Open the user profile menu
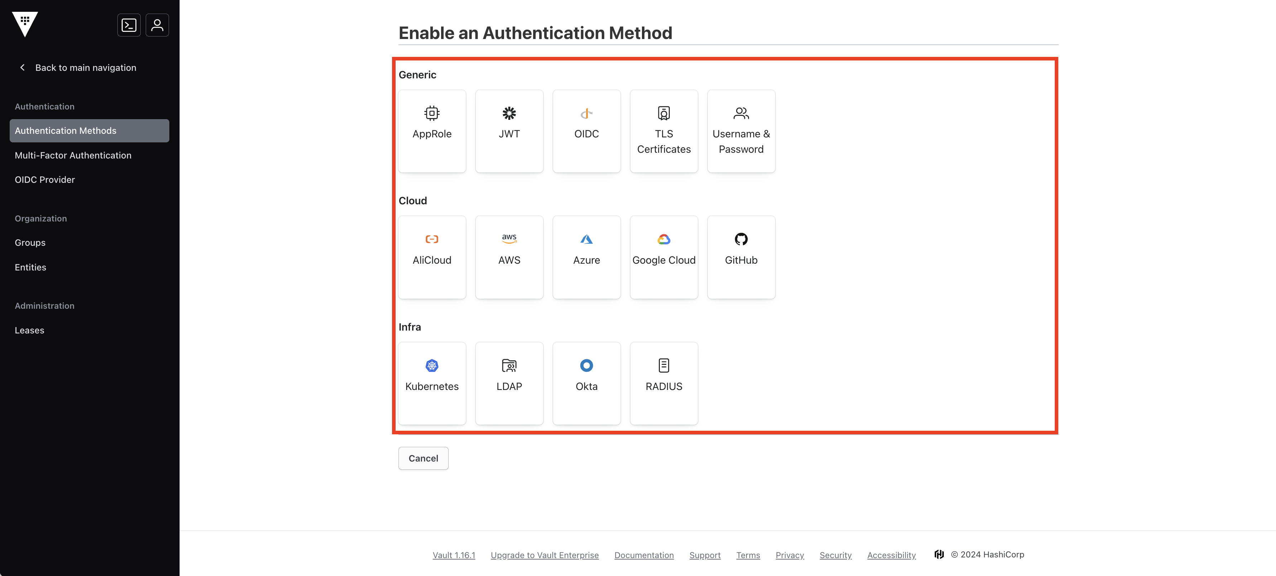1276x576 pixels. tap(157, 25)
